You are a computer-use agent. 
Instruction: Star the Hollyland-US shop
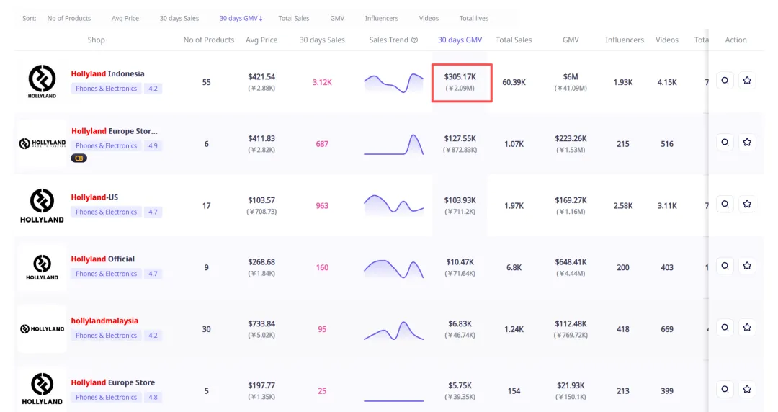click(747, 205)
